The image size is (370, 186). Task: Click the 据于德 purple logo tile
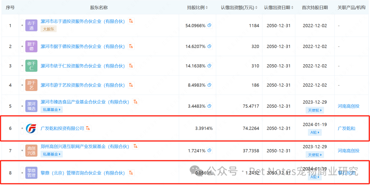point(31,46)
